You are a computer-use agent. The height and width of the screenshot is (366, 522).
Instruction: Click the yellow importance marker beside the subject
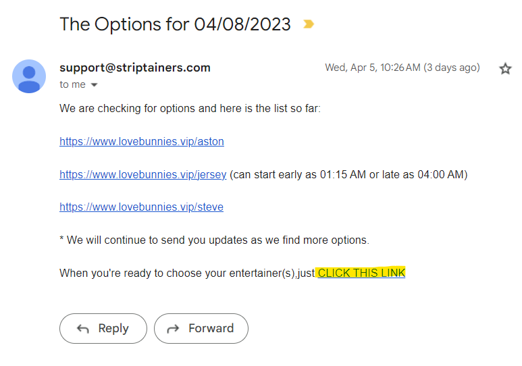tap(309, 24)
